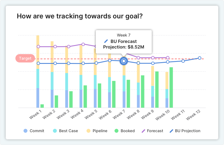
Task: Select the Week 11 BU Projection point
Action: [183, 61]
